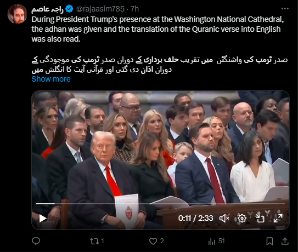This screenshot has height=252, width=298.
Task: Seek along the video progress bar
Action: click(x=160, y=204)
